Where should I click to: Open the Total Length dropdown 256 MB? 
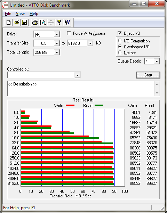pyautogui.click(x=57, y=52)
